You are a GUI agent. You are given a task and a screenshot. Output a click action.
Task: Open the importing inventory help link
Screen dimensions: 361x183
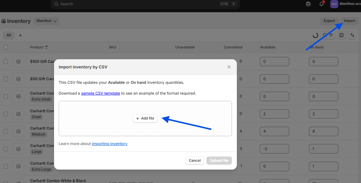pyautogui.click(x=109, y=144)
